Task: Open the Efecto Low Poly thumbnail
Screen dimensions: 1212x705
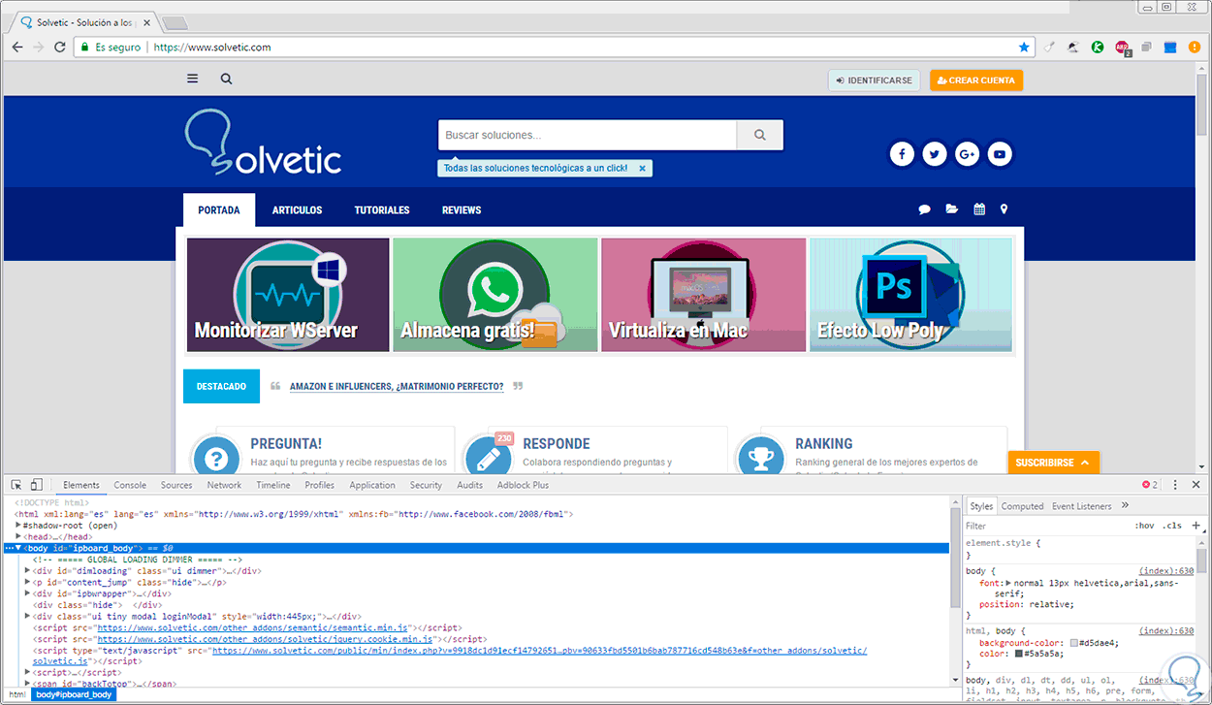Action: click(x=910, y=295)
